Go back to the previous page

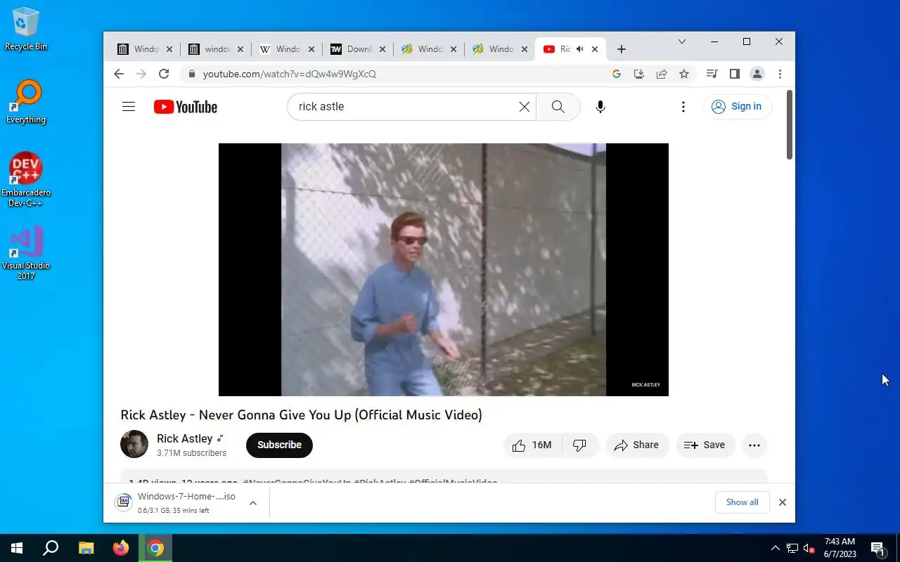119,74
